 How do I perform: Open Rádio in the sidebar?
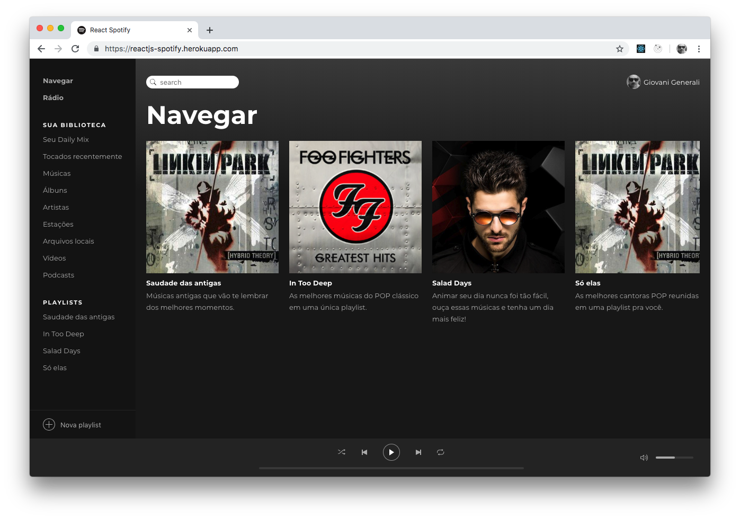tap(53, 98)
